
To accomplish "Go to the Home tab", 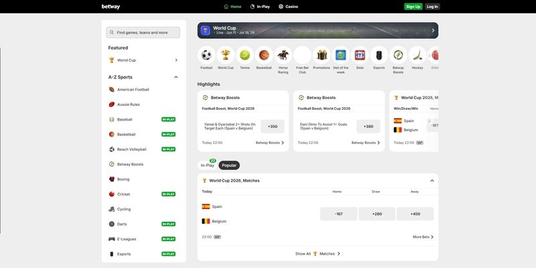I will tap(232, 7).
